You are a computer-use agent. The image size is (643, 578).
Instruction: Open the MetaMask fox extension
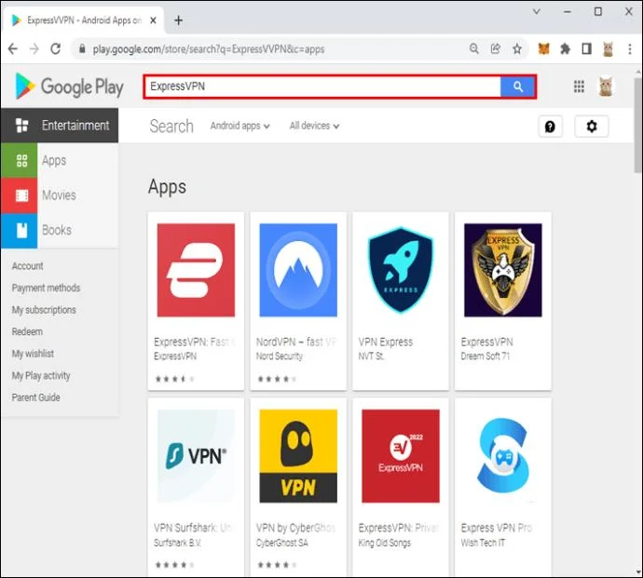point(544,49)
